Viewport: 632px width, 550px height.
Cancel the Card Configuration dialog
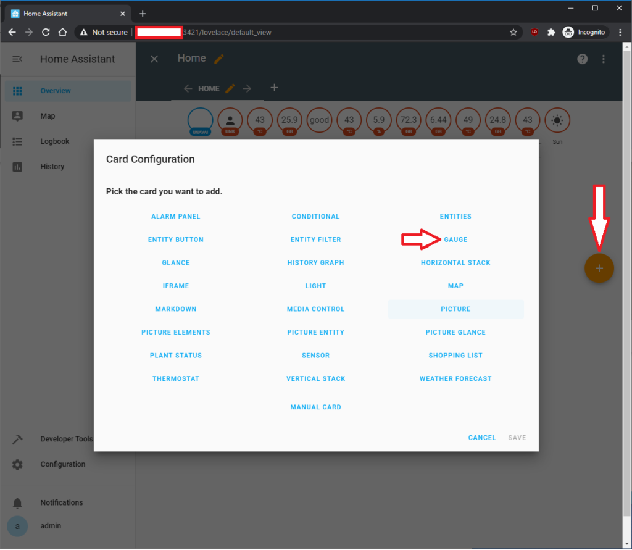(x=481, y=438)
